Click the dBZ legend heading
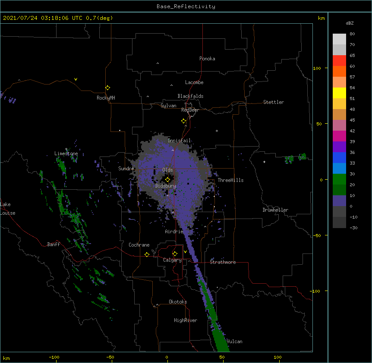Screen dimensions: 372x363 click(x=350, y=23)
